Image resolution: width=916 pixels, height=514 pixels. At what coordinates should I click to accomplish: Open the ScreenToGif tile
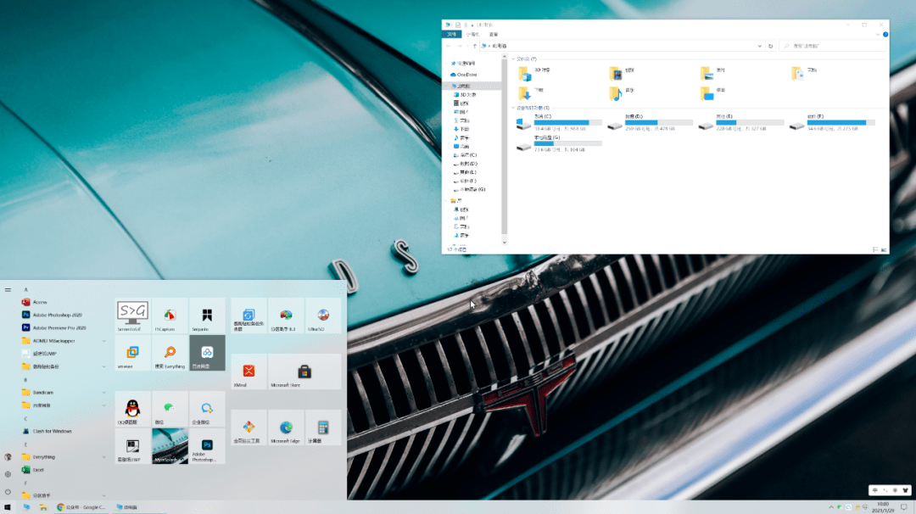pyautogui.click(x=132, y=315)
